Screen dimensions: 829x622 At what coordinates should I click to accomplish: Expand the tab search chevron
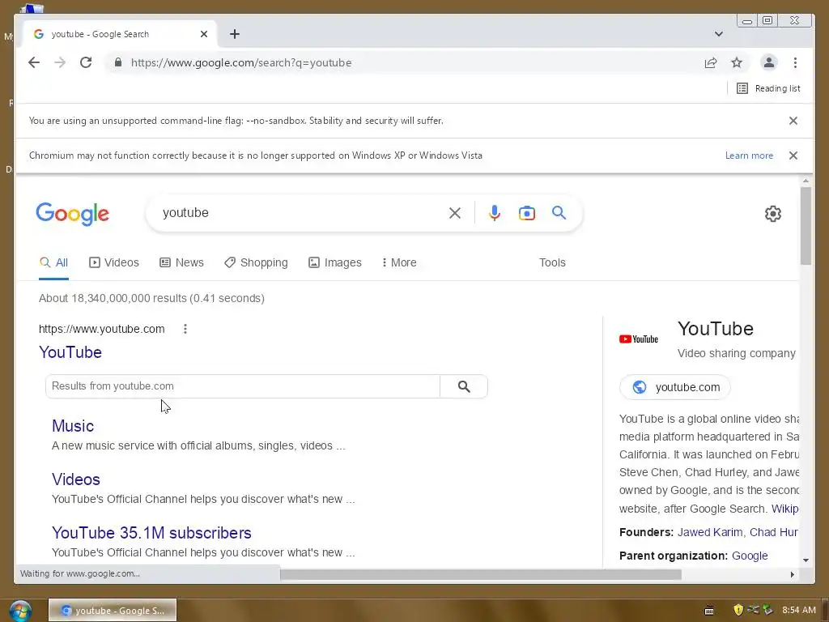pyautogui.click(x=719, y=34)
